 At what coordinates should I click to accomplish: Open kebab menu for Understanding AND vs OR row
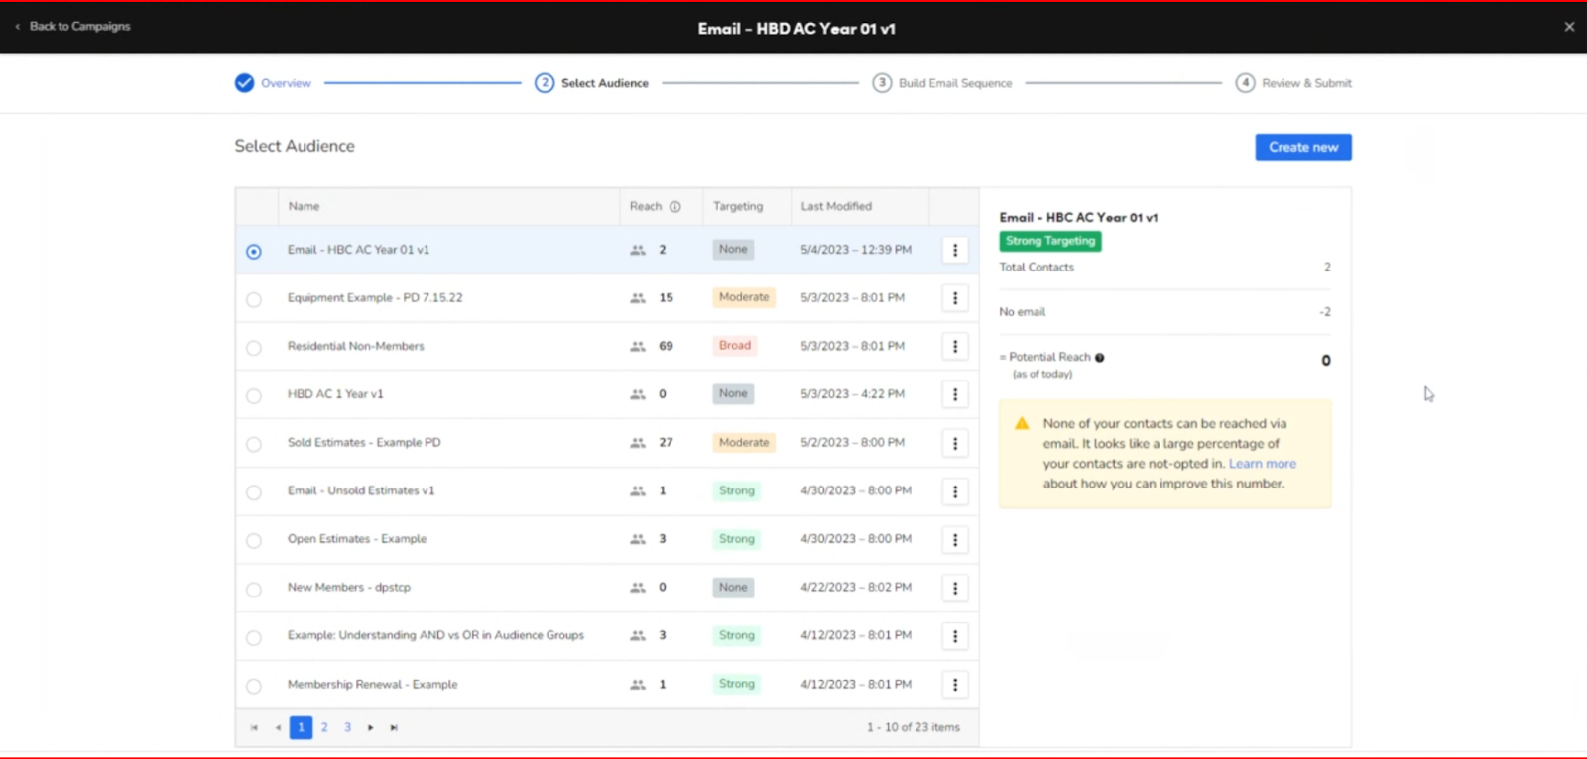tap(955, 636)
